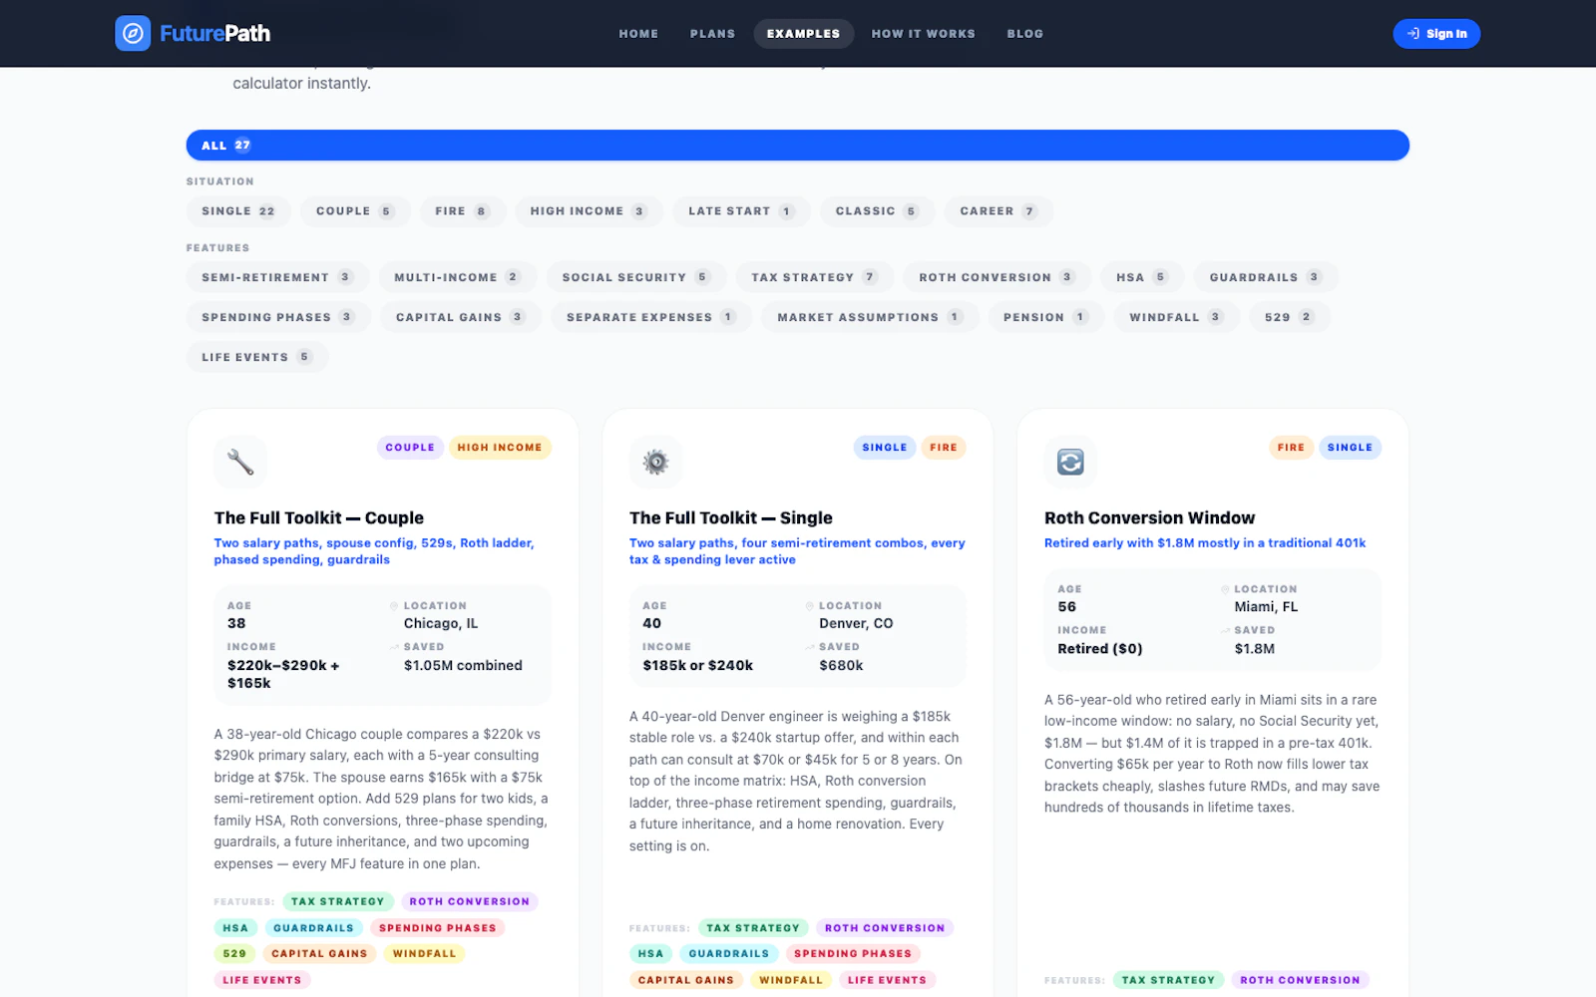Screen dimensions: 1596x997
Task: Open the Roth Conversion Window example
Action: coord(1149,517)
